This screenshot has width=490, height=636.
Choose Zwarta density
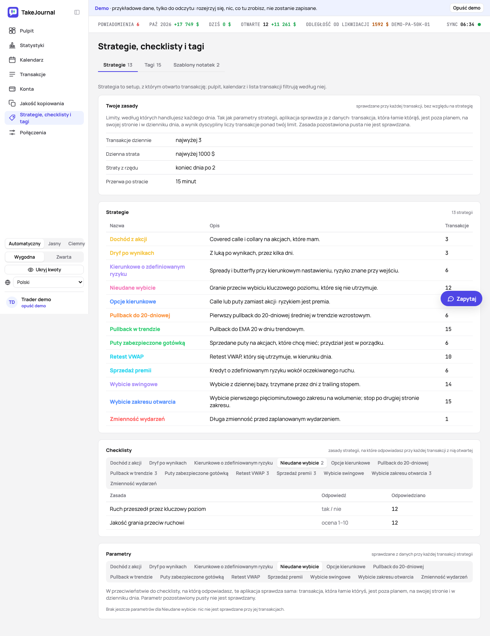coord(64,257)
